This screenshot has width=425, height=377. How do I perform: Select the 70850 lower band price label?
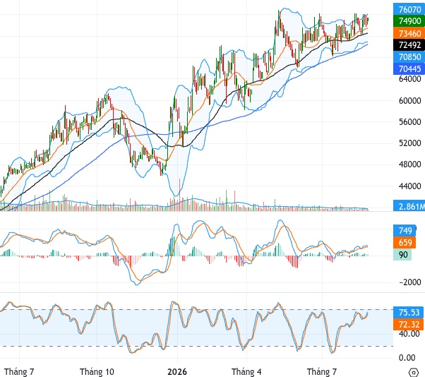409,56
